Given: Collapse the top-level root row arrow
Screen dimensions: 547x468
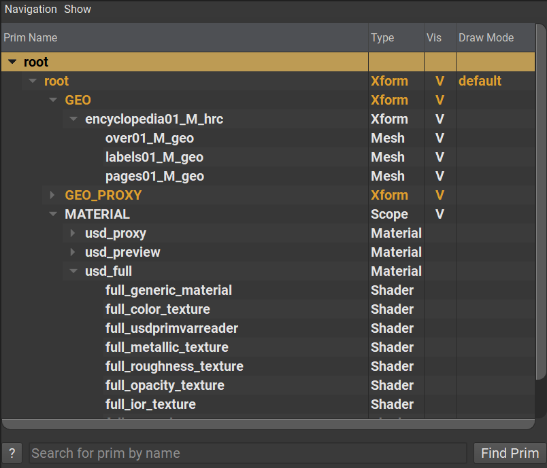Looking at the screenshot, I should point(12,62).
